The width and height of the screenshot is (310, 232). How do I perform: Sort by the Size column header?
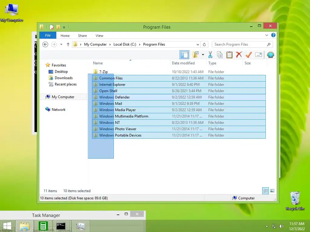coord(248,63)
